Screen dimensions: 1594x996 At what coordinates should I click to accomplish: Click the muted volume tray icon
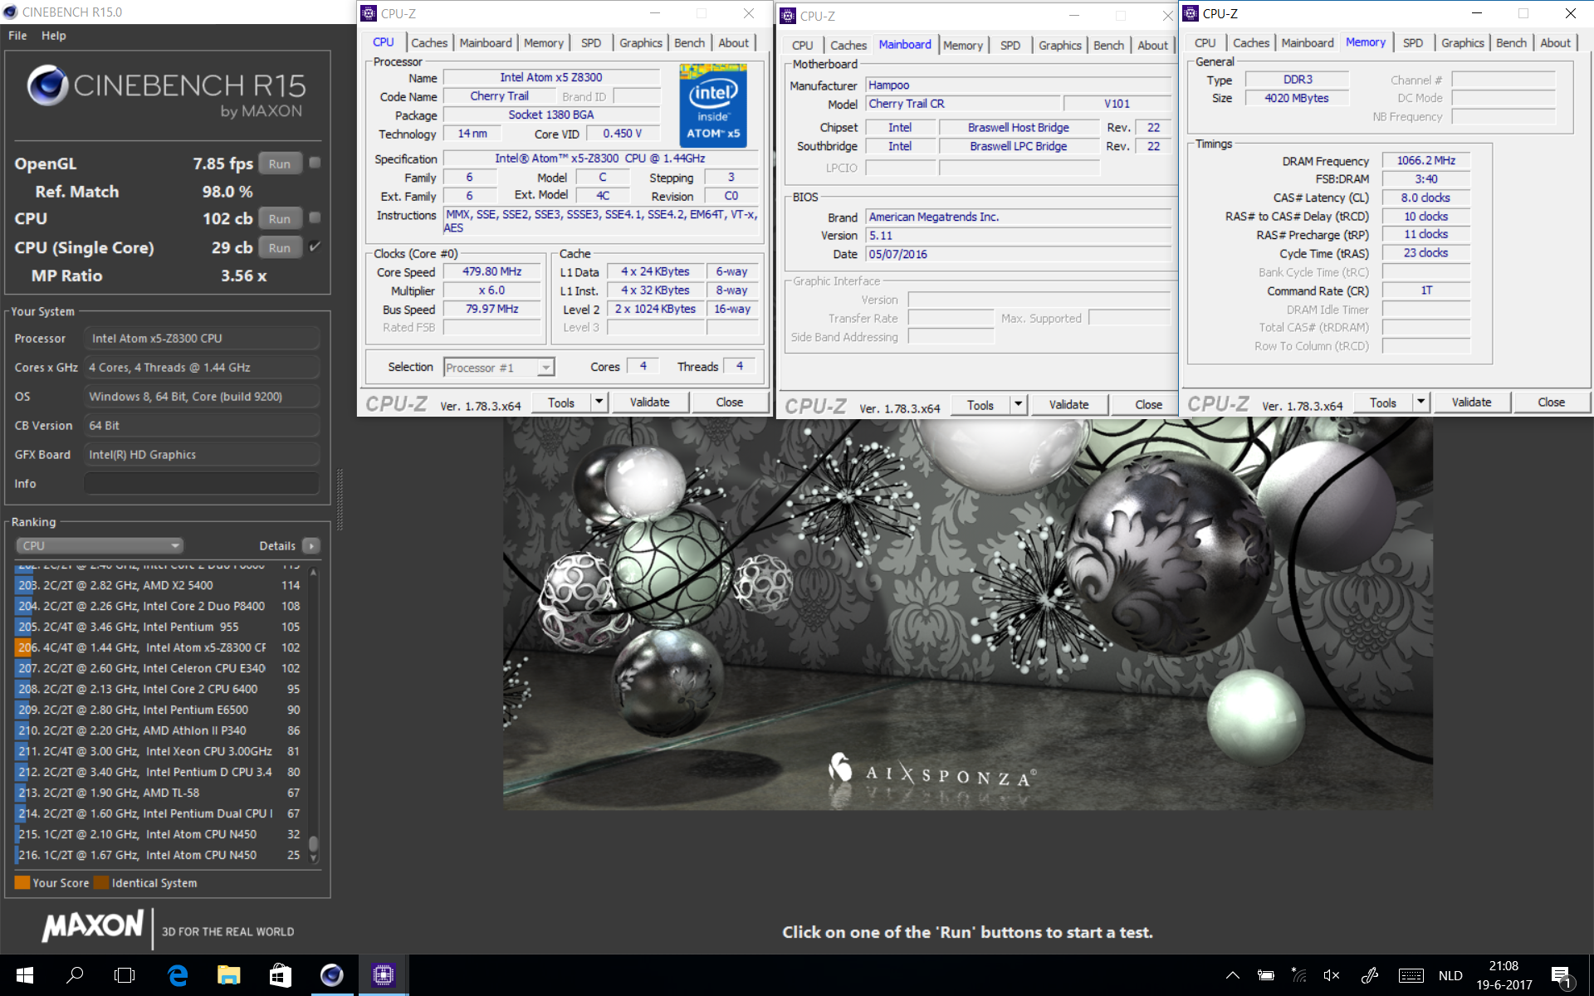tap(1332, 975)
